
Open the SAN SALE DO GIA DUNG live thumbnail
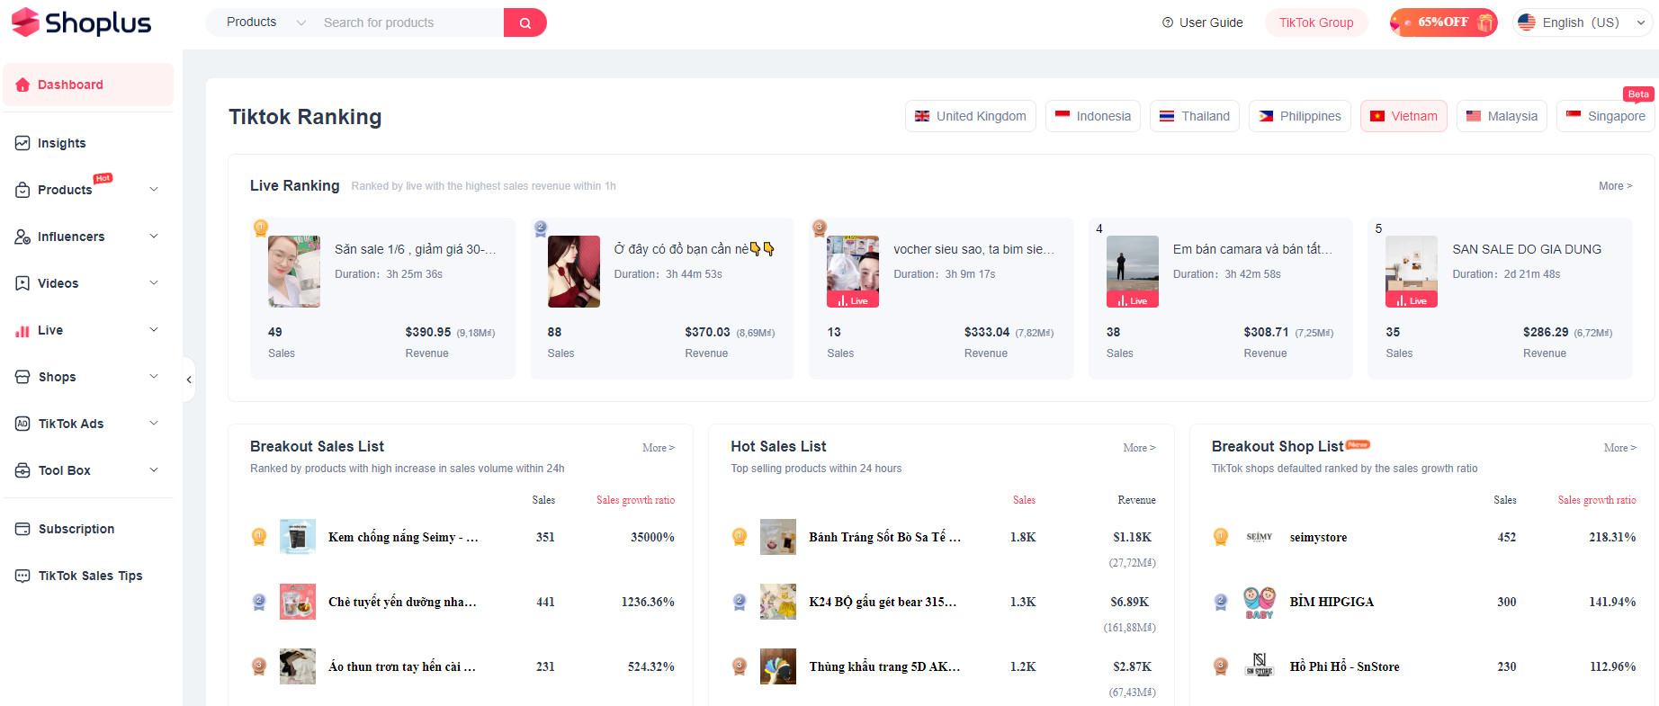1412,272
